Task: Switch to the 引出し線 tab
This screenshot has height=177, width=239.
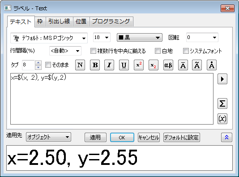Action: 59,22
